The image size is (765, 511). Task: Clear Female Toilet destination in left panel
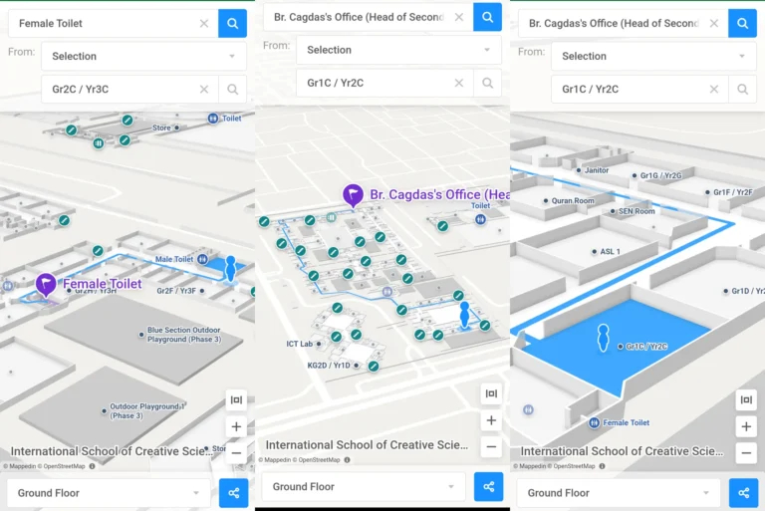[204, 23]
